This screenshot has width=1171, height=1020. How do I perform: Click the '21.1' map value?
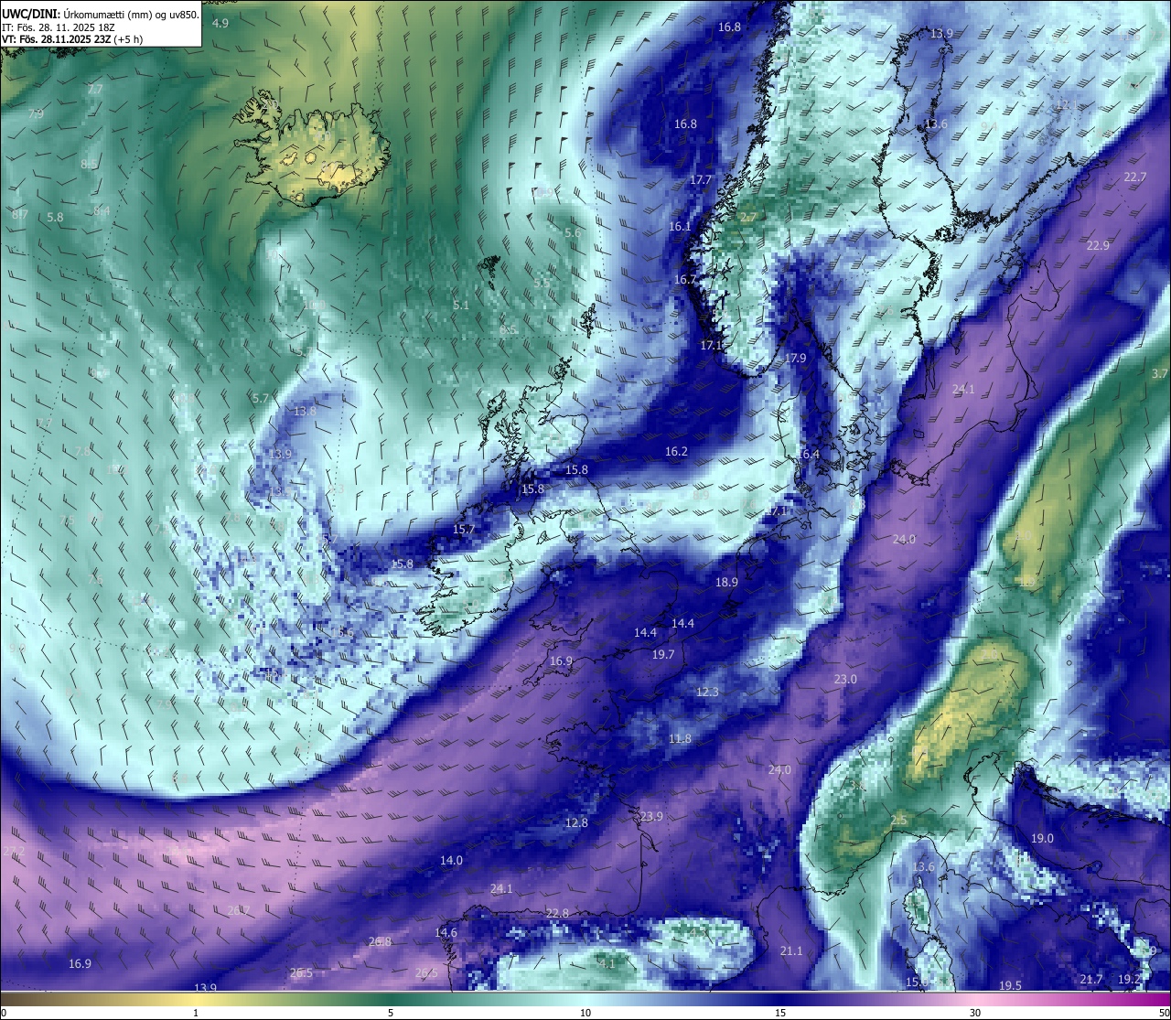tap(791, 951)
